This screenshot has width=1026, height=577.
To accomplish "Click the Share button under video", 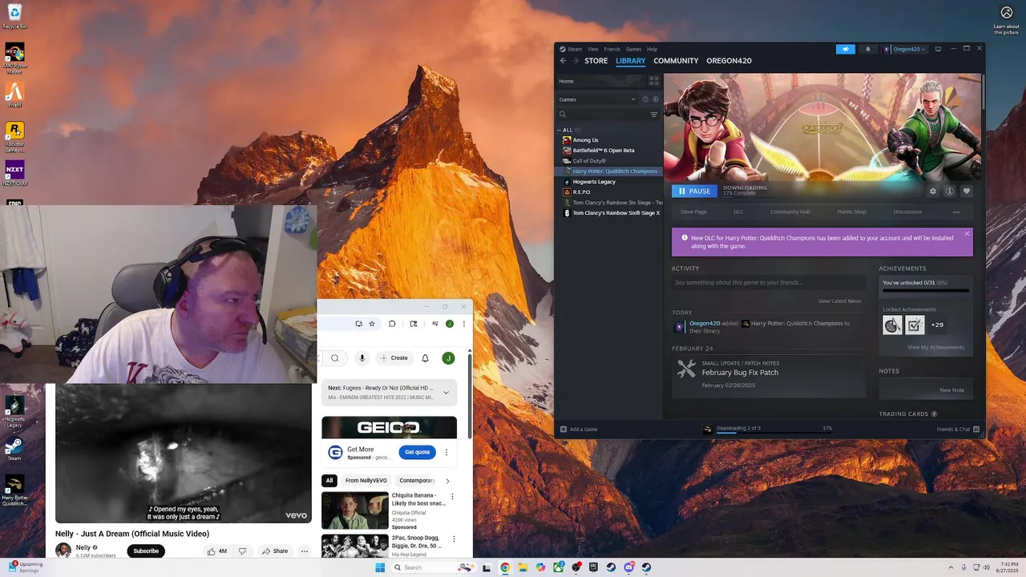I will [x=275, y=551].
